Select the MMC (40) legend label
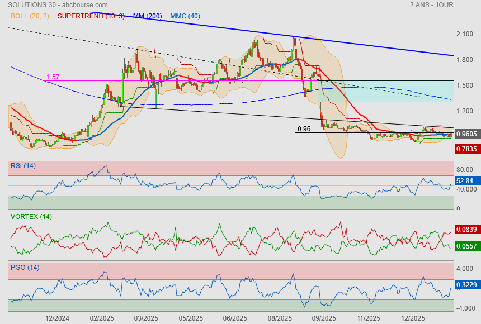481x324 pixels. pyautogui.click(x=185, y=16)
